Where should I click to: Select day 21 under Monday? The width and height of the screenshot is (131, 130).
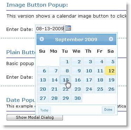pos(53,89)
